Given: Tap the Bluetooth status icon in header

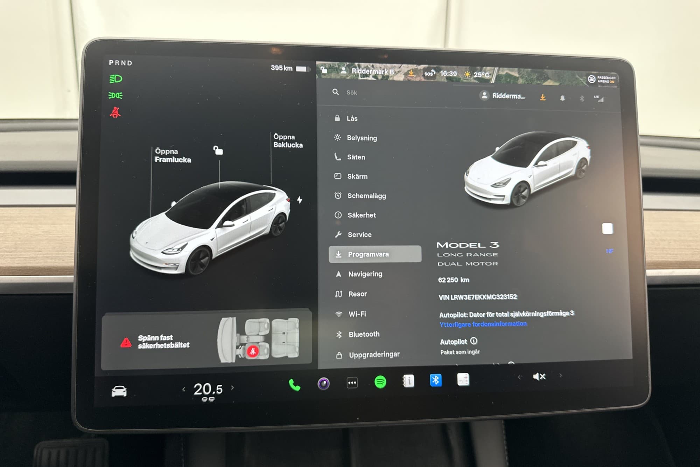Looking at the screenshot, I should pyautogui.click(x=581, y=99).
